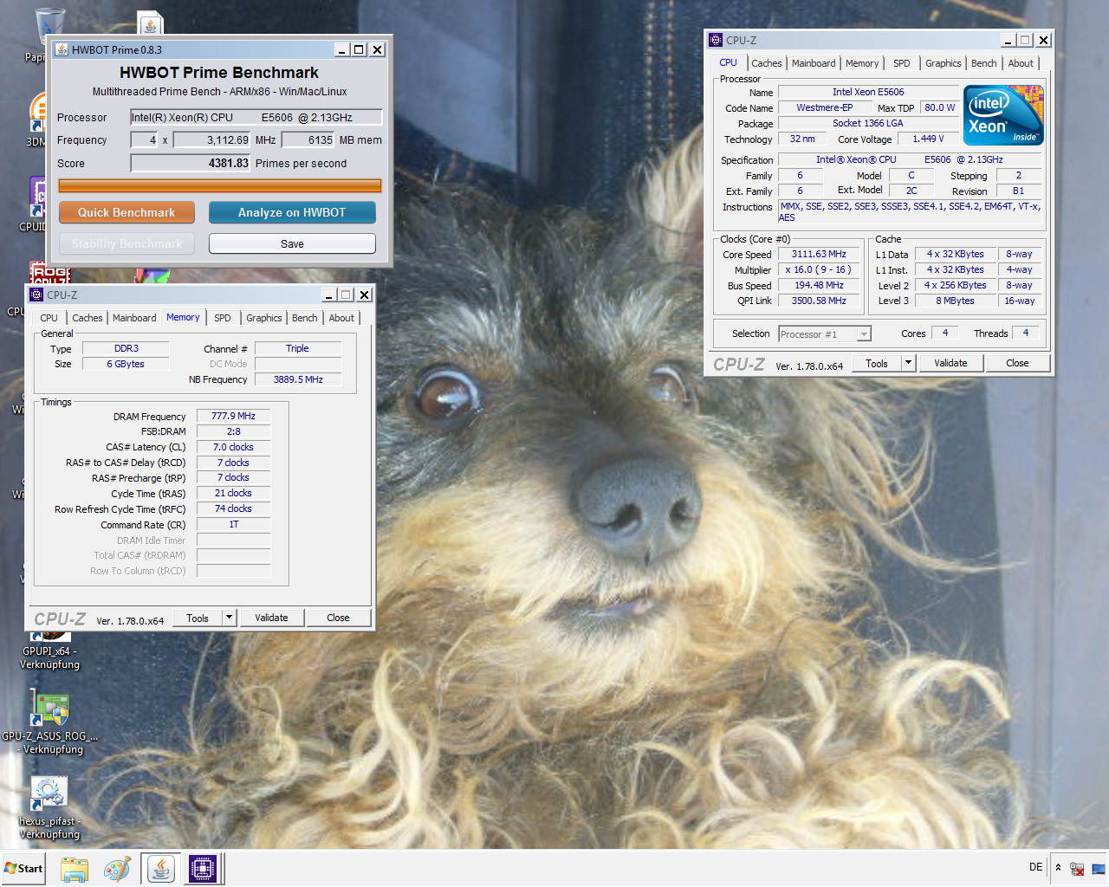Click Save in HWBOT Prime
The height and width of the screenshot is (887, 1109).
tap(292, 243)
